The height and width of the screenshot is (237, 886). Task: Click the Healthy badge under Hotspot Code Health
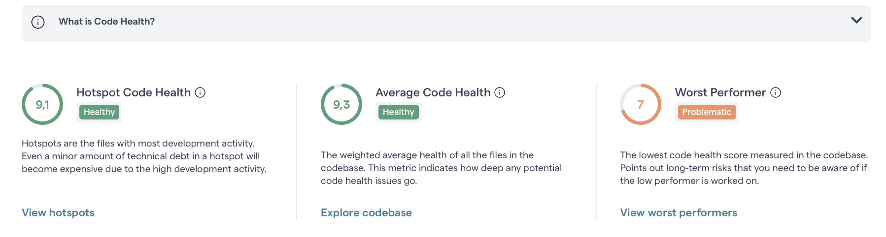point(99,112)
